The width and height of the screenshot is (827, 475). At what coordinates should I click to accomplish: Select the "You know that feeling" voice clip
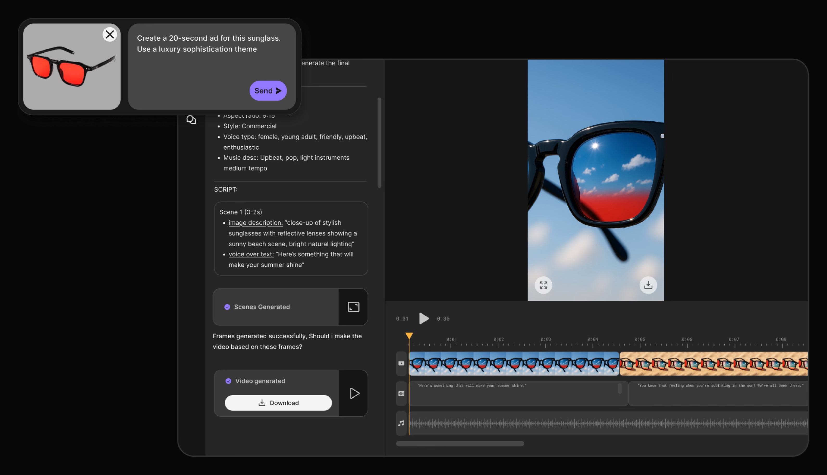point(718,393)
